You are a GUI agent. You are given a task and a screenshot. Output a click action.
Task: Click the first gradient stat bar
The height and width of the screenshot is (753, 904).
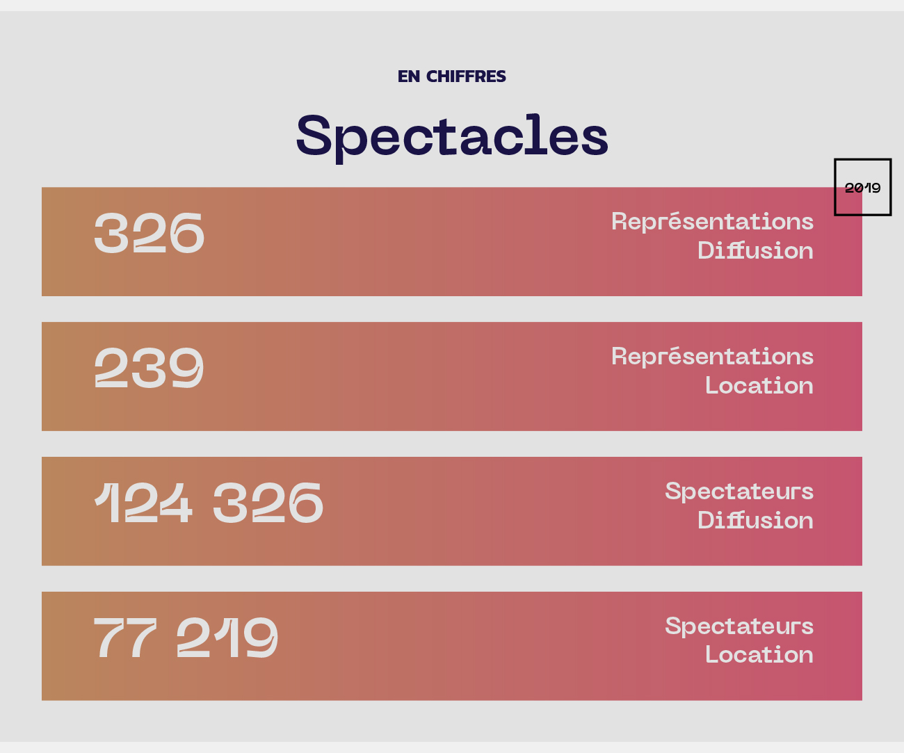point(452,241)
